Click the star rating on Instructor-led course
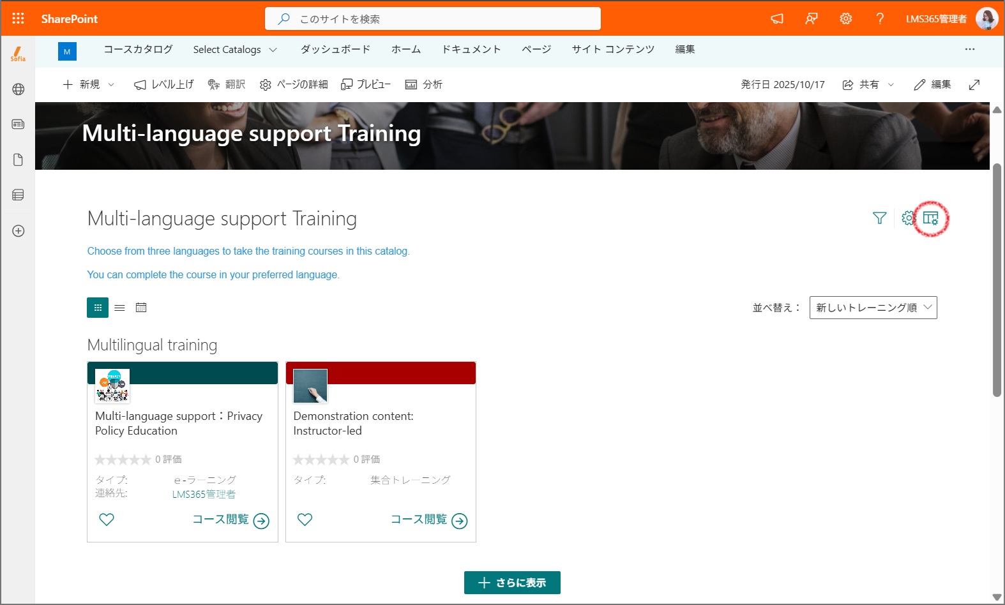The height and width of the screenshot is (605, 1005). (321, 459)
